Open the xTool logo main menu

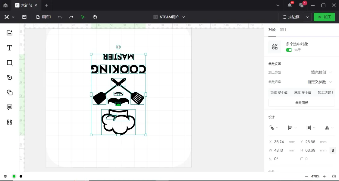tap(7, 17)
